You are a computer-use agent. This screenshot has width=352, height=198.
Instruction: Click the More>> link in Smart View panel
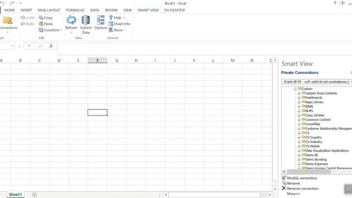[x=293, y=194]
